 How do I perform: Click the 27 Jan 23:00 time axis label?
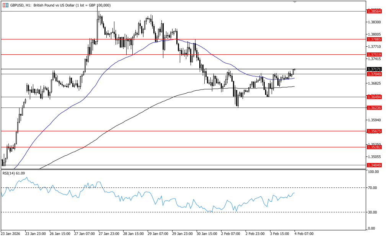click(109, 233)
